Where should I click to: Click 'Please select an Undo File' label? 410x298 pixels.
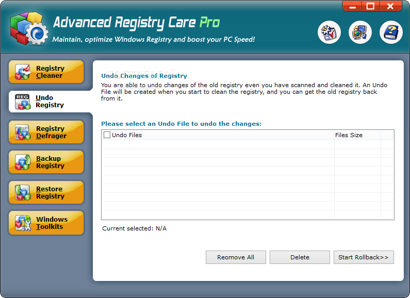coord(181,124)
